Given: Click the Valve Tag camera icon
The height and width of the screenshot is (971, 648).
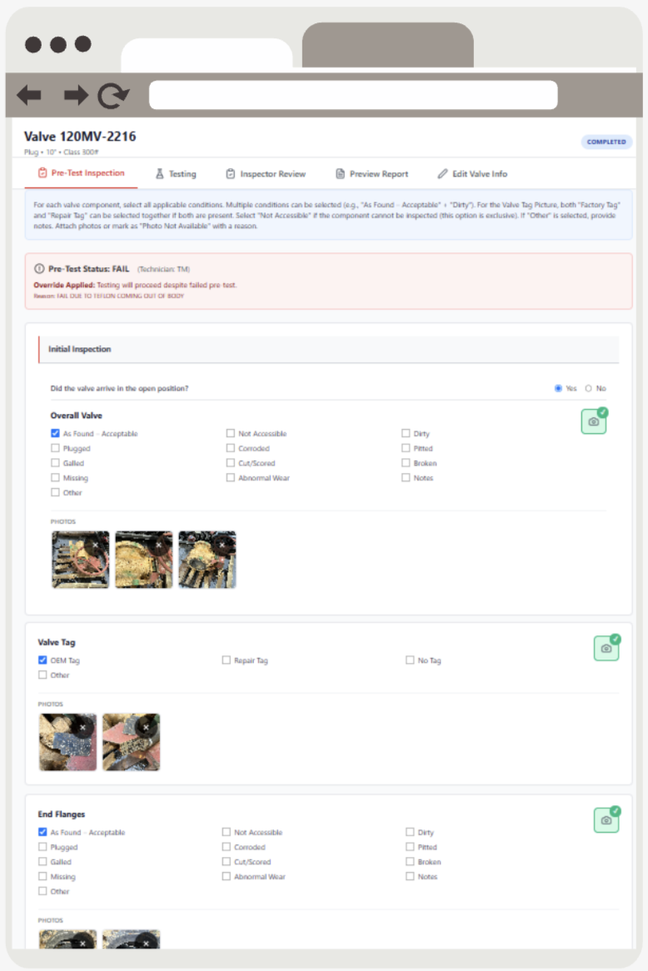Looking at the screenshot, I should (x=606, y=649).
